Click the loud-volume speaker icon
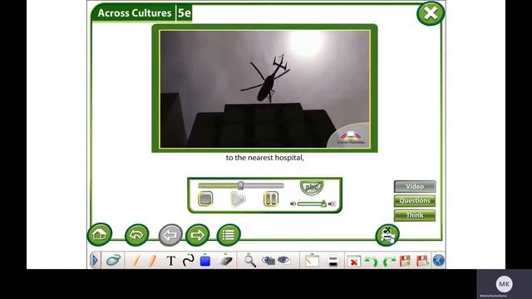 pyautogui.click(x=332, y=203)
